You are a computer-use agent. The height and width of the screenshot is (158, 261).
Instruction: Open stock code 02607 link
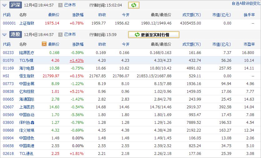8,107
